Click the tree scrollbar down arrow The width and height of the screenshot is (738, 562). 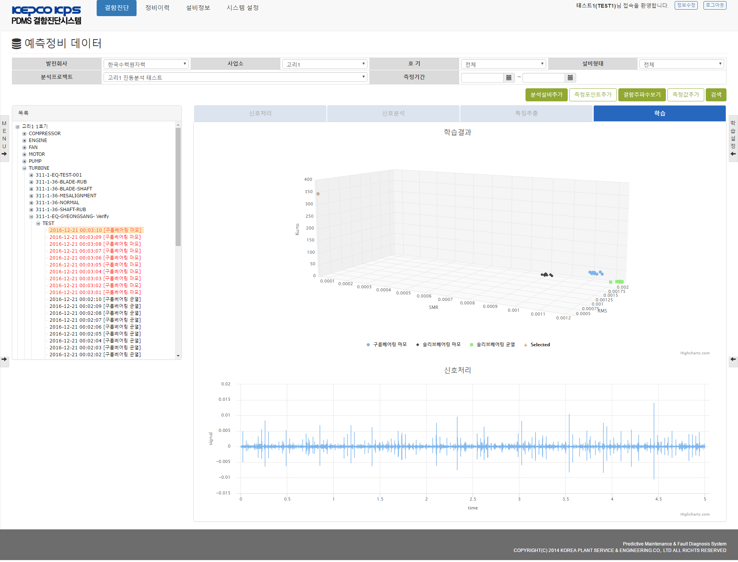click(x=178, y=356)
